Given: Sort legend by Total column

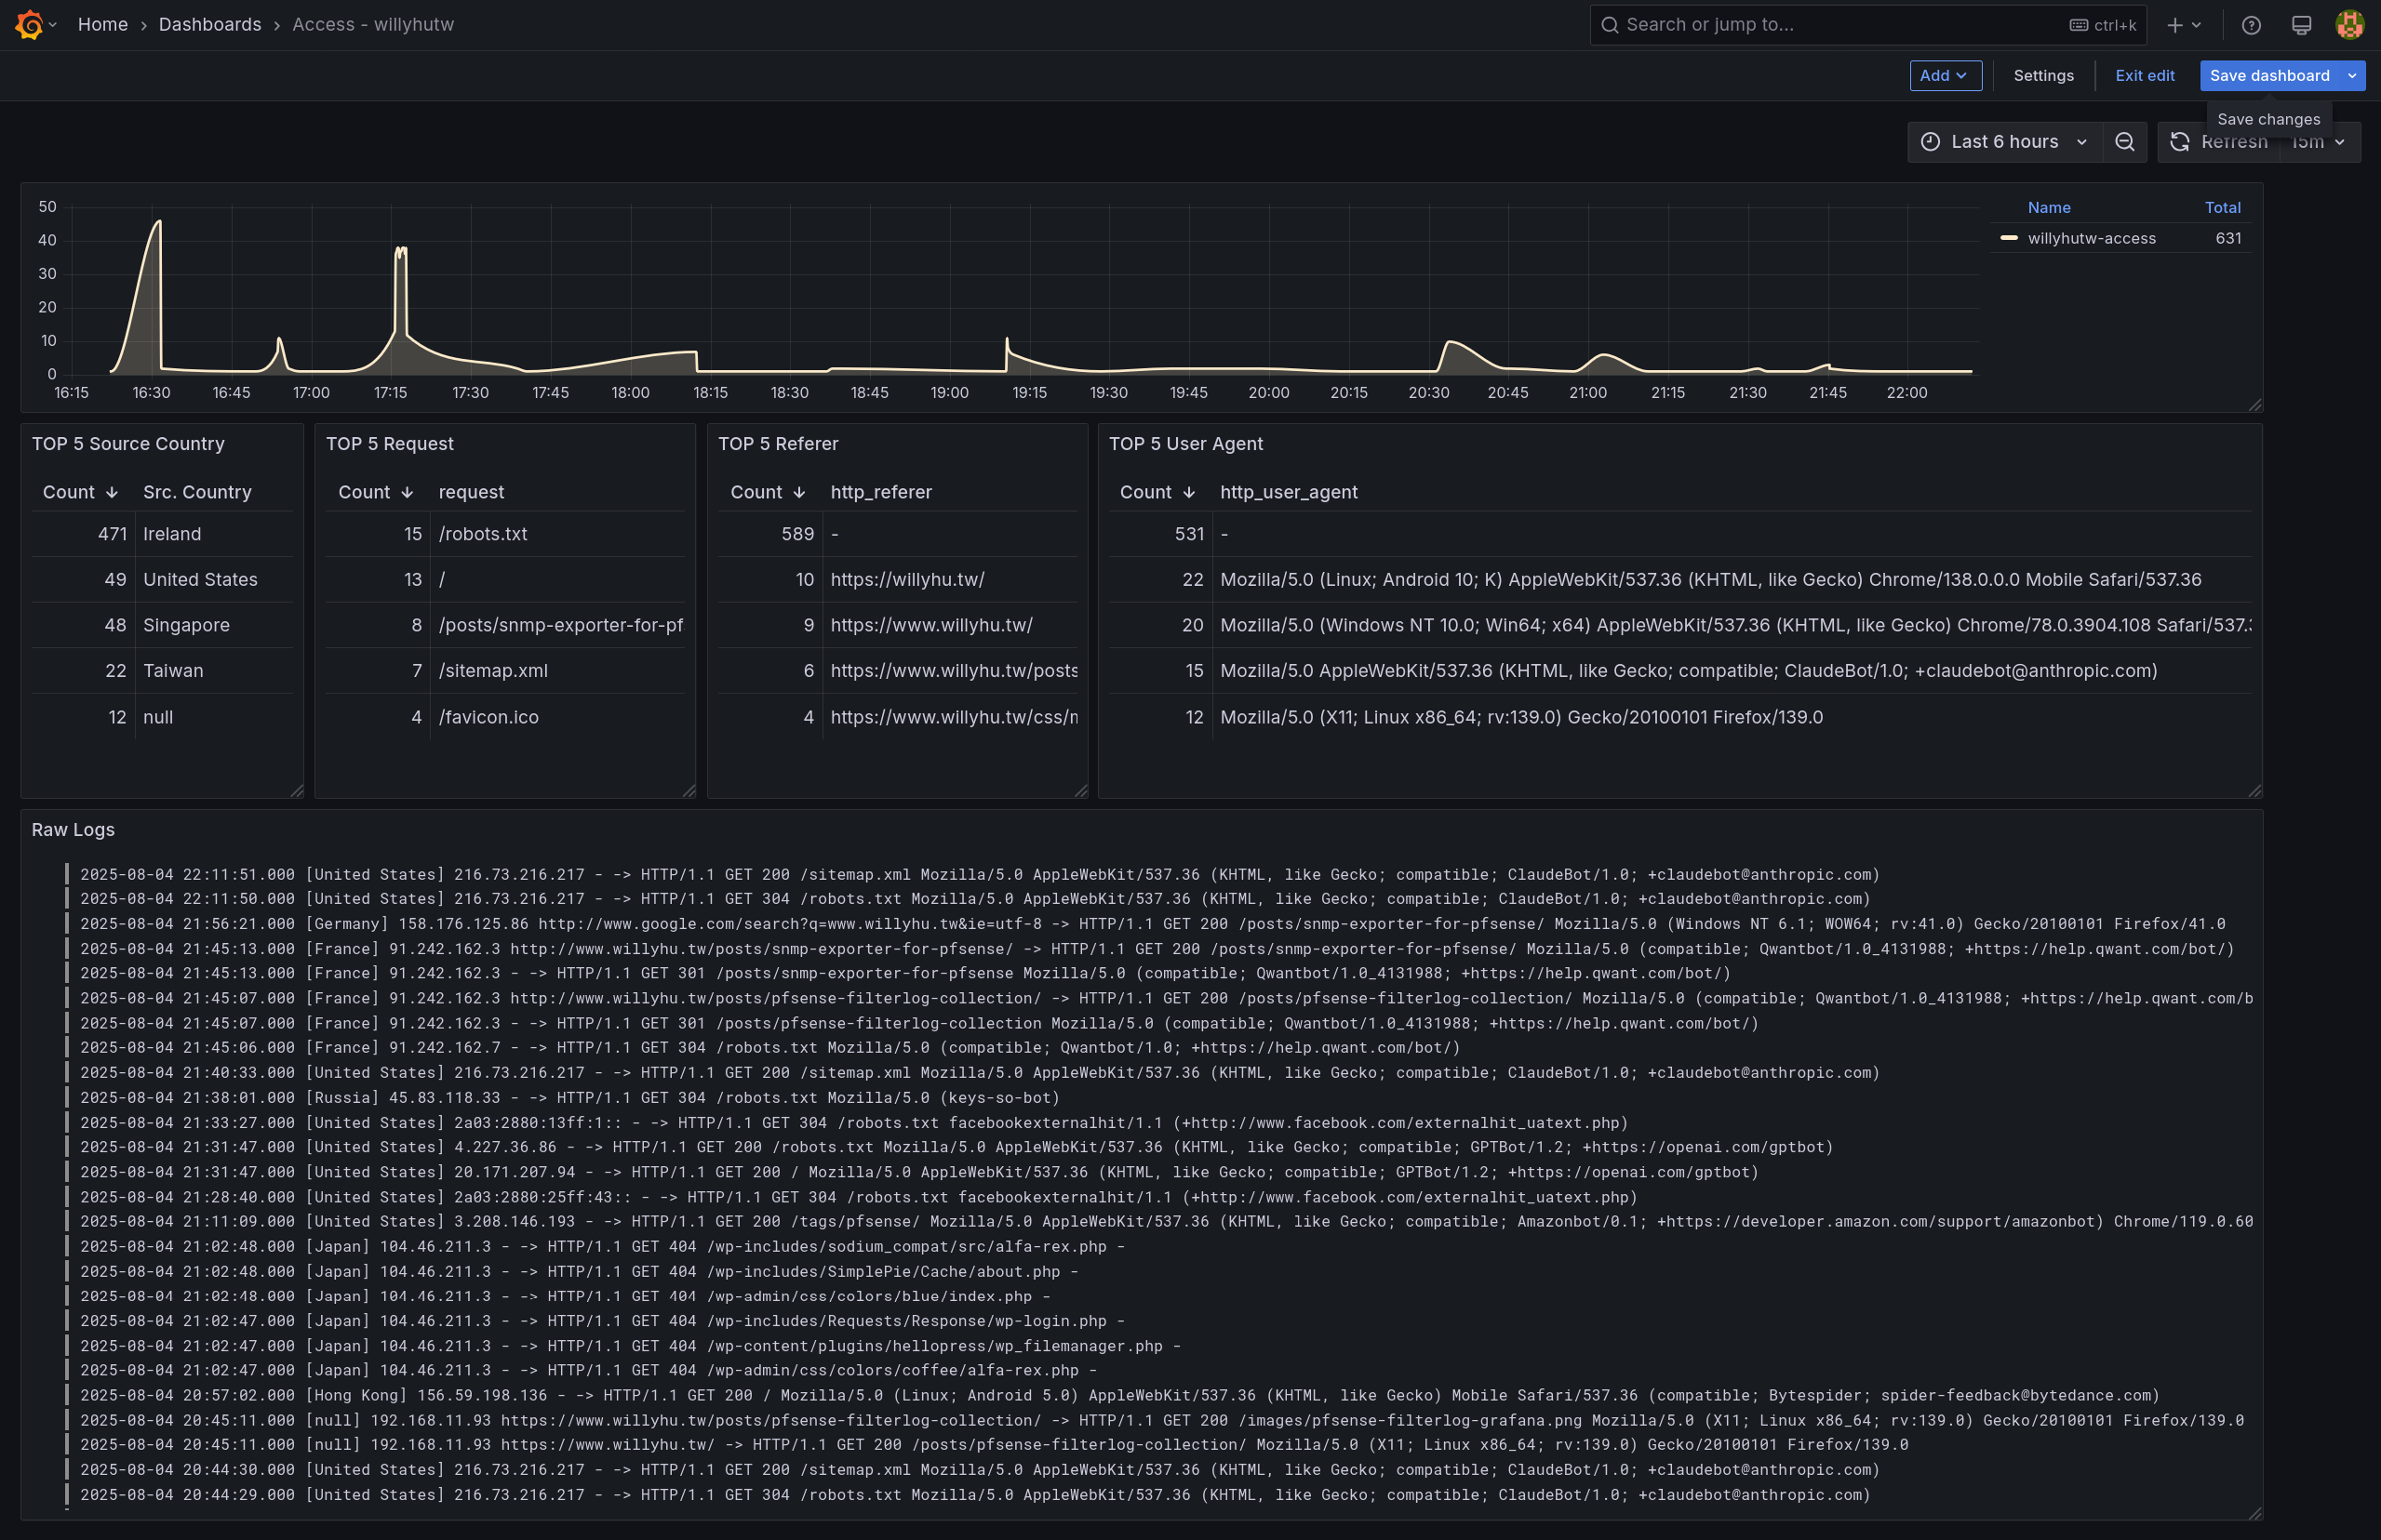Looking at the screenshot, I should [x=2222, y=207].
